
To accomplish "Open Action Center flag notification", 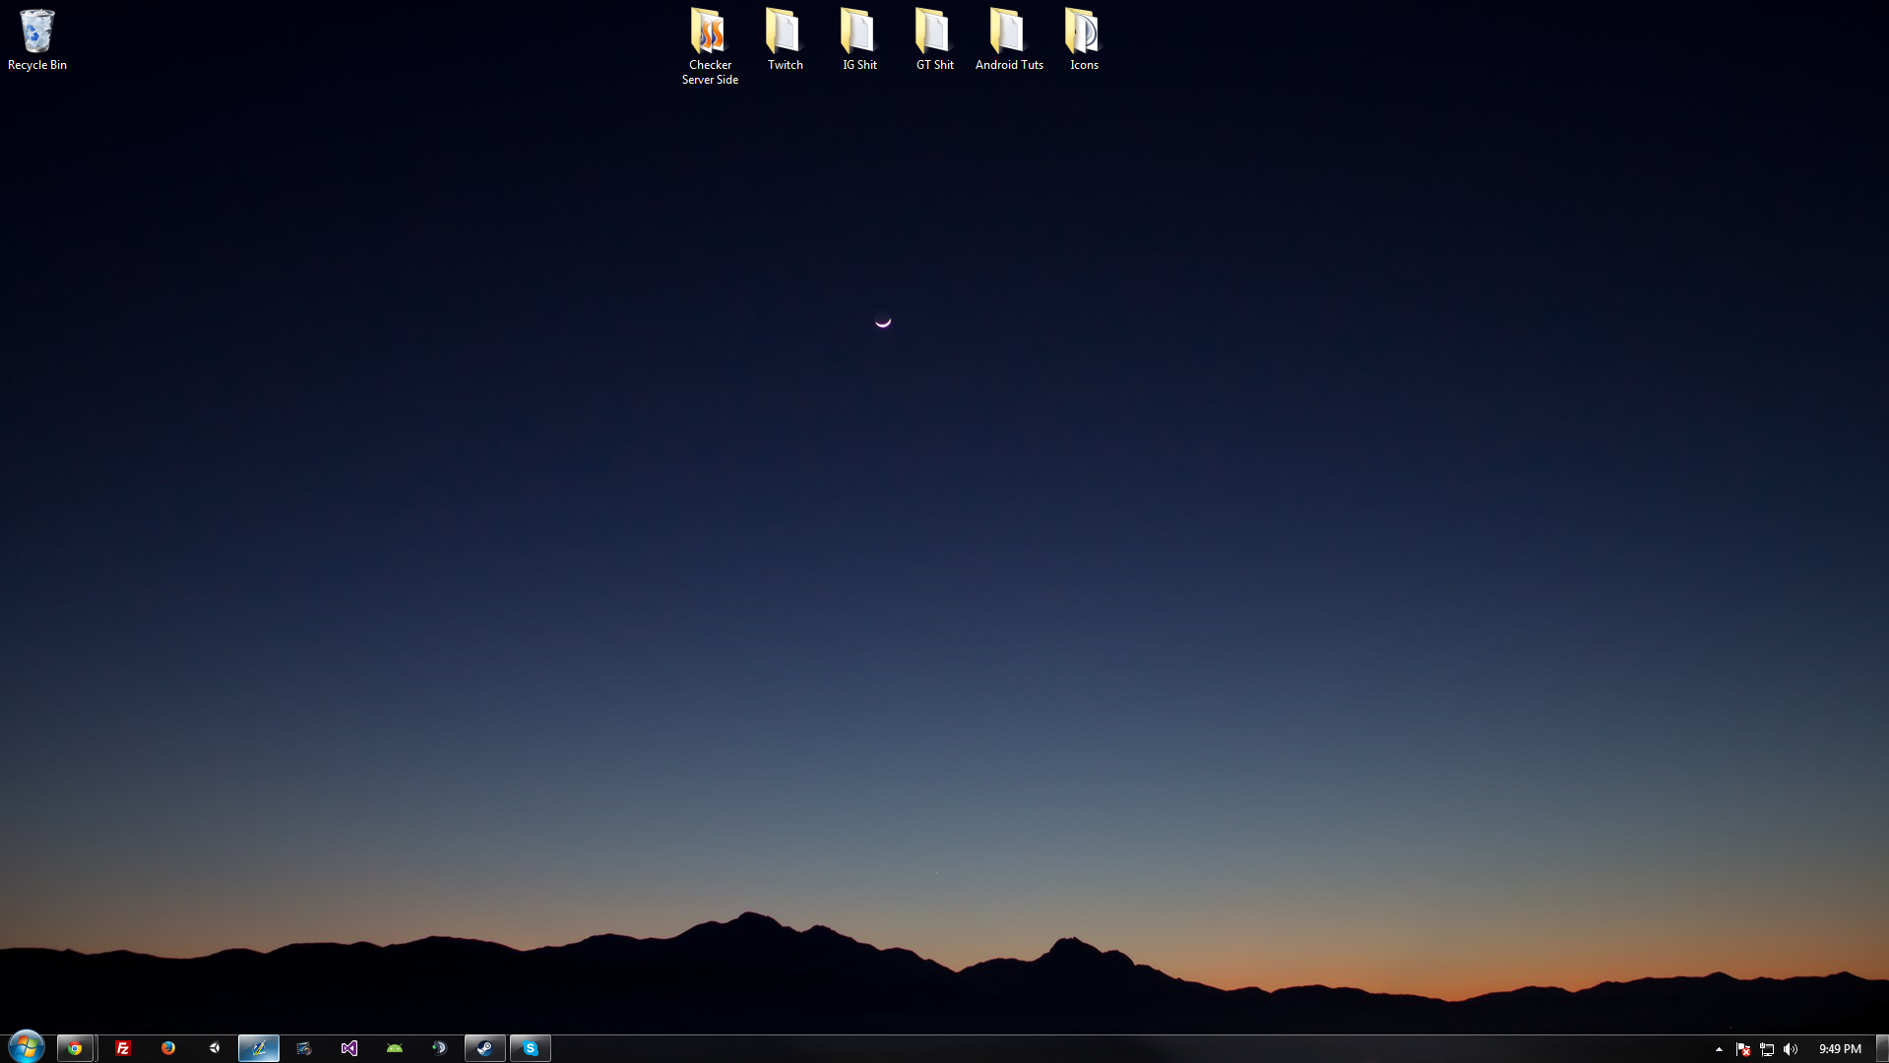I will tap(1743, 1049).
